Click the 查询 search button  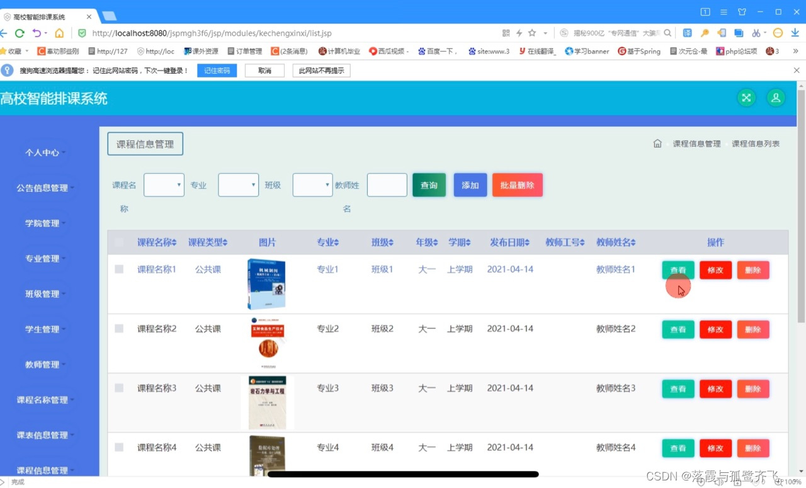pyautogui.click(x=429, y=185)
